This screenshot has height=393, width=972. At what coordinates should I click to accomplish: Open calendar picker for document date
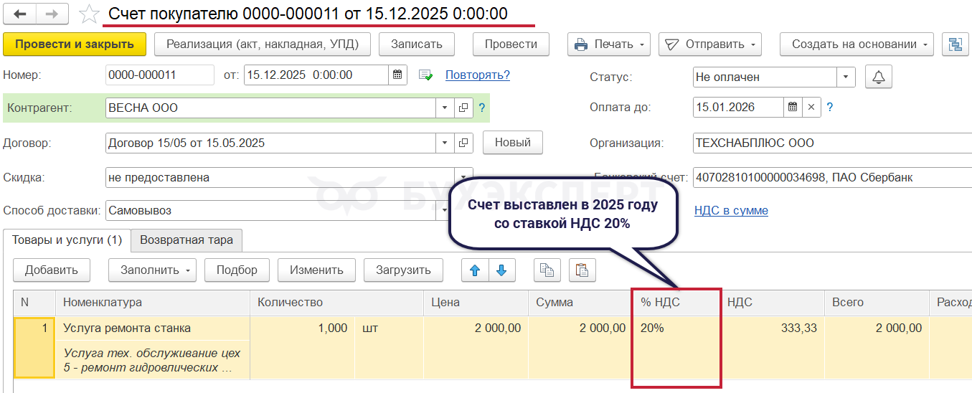click(398, 75)
